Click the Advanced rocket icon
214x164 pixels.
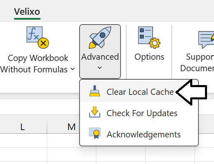(100, 38)
